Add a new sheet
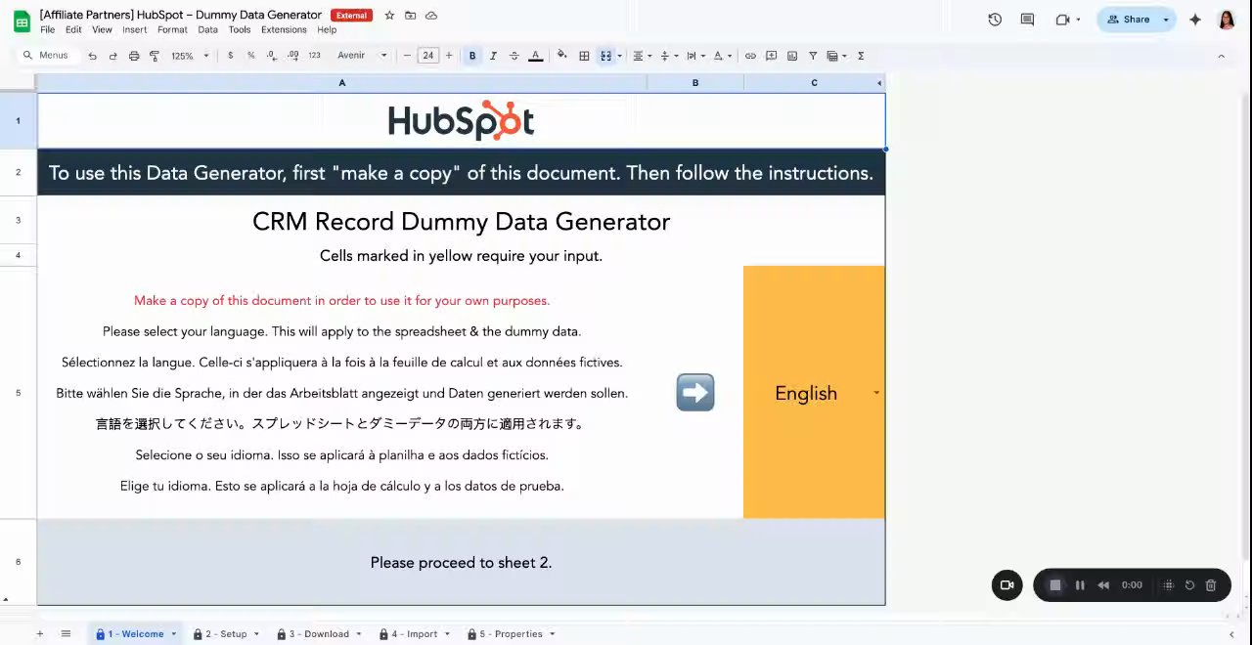1252x645 pixels. 40,634
